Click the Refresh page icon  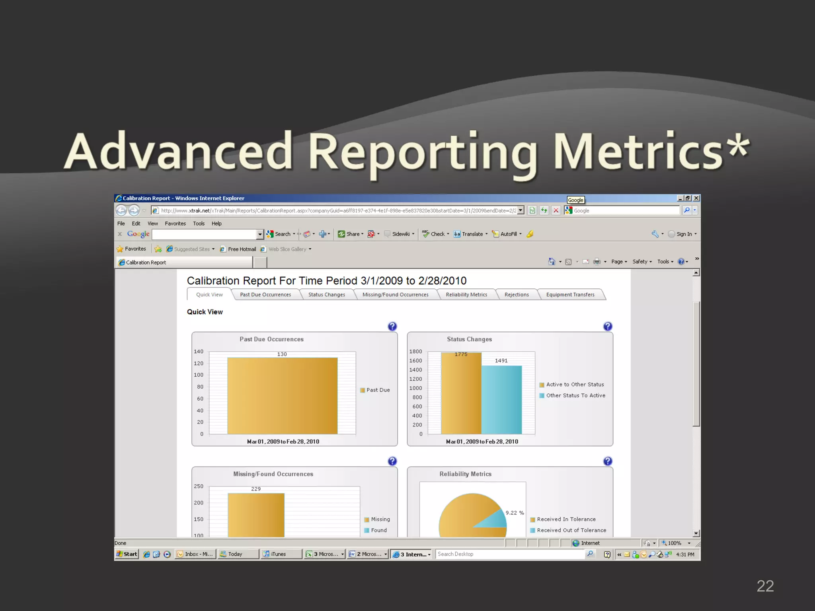[x=544, y=210]
